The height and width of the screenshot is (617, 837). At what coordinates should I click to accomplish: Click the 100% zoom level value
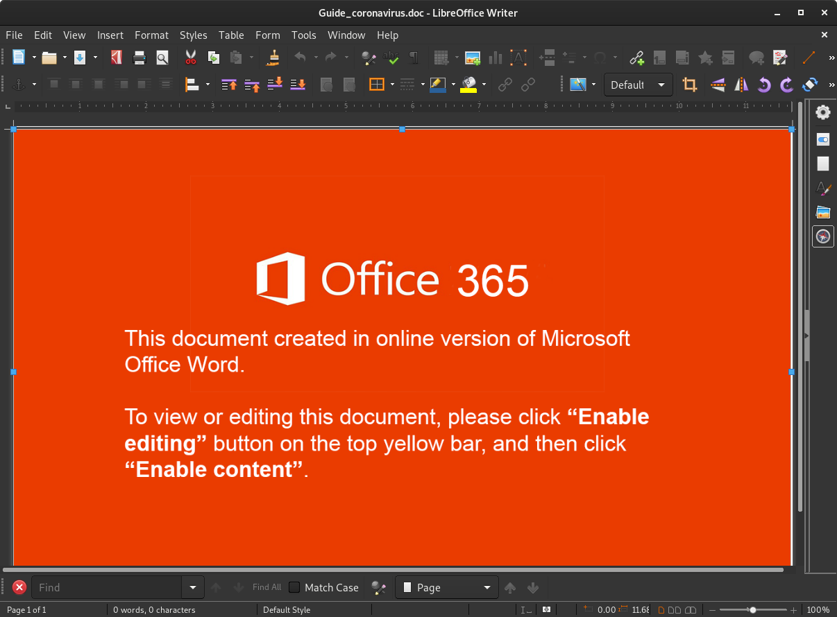[818, 610]
